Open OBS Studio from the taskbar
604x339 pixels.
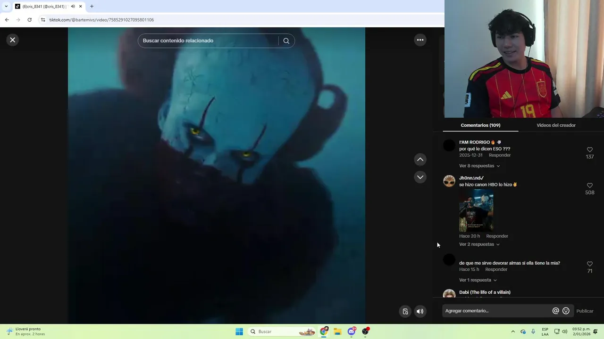point(365,331)
